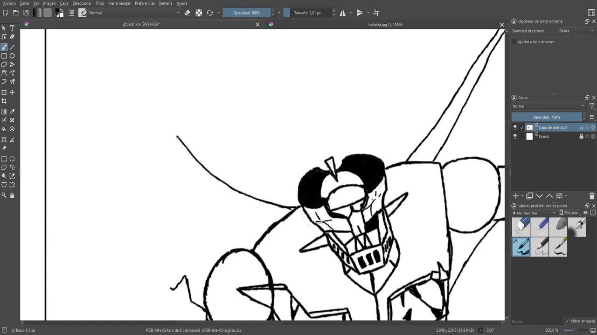Open the brush blending mode 'Normal' dropdown
Viewport: 597px width, 335px height.
pos(134,13)
